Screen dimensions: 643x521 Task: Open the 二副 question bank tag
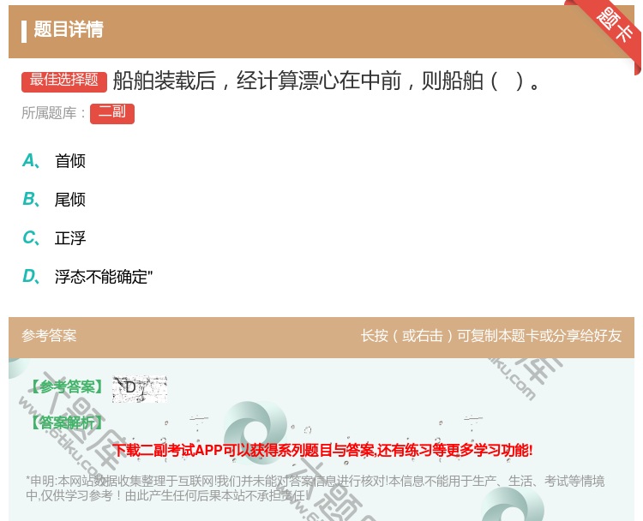point(112,113)
